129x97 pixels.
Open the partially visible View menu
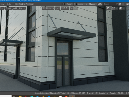(x=2, y=8)
